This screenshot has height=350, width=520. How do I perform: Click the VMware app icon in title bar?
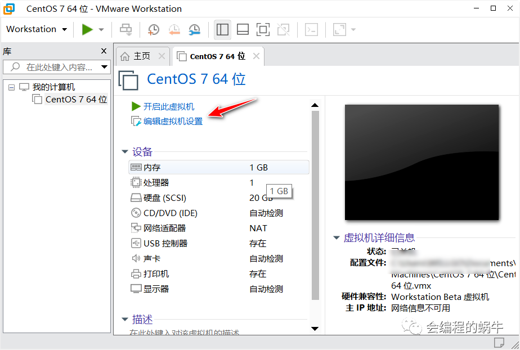pyautogui.click(x=9, y=8)
